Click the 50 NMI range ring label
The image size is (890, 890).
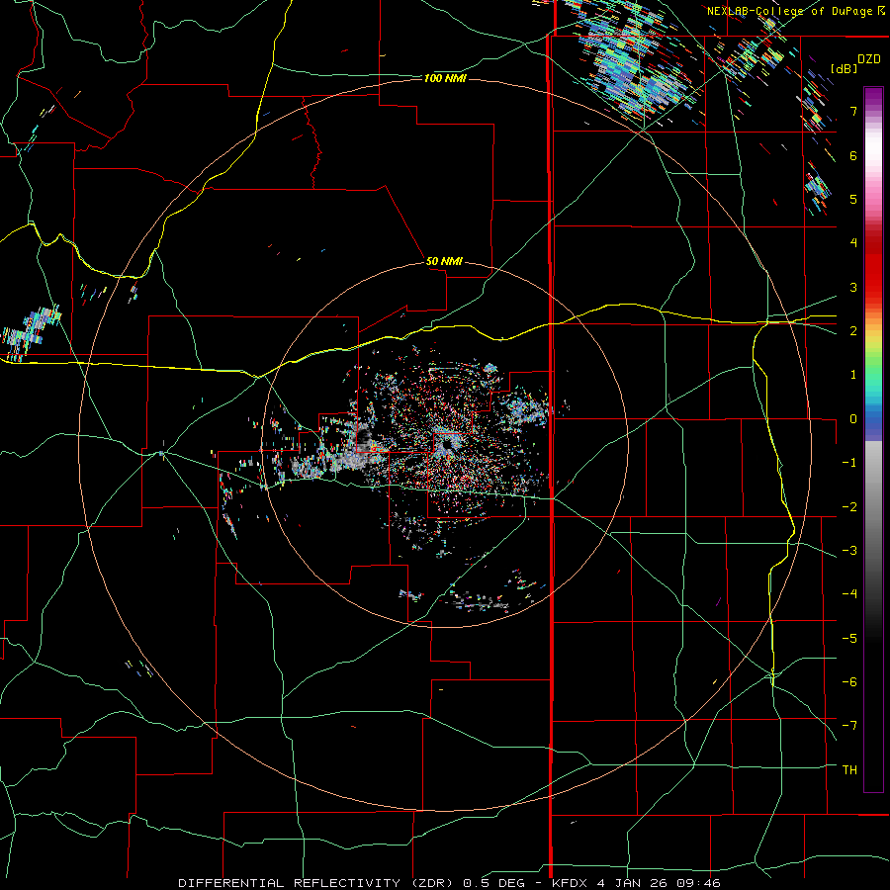click(444, 261)
